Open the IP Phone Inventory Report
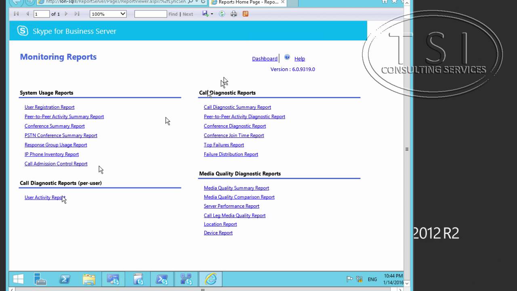 (52, 154)
